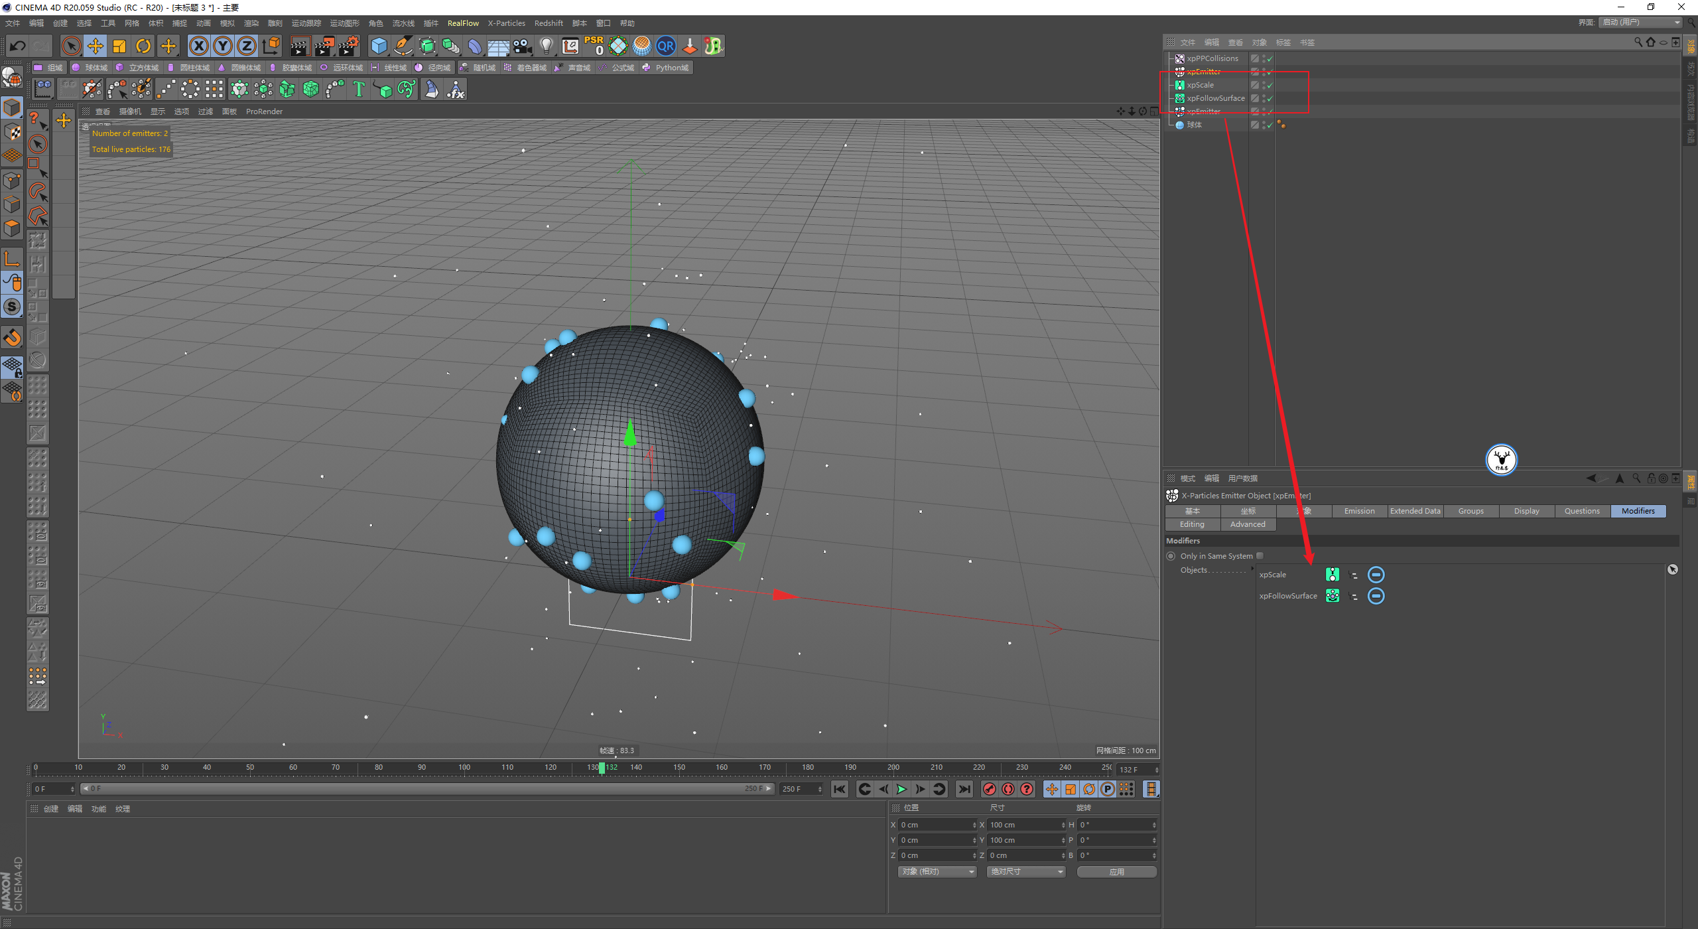This screenshot has width=1698, height=929.
Task: Click the PSR reset icon
Action: 594,46
